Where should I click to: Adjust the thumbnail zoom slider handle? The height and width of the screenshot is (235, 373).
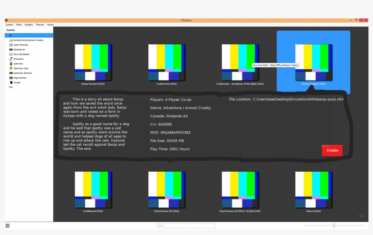[x=334, y=225]
